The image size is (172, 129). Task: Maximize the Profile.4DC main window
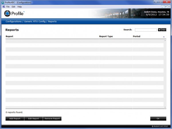coord(161,2)
